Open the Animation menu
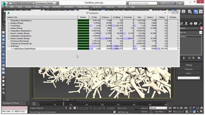 coord(69,7)
